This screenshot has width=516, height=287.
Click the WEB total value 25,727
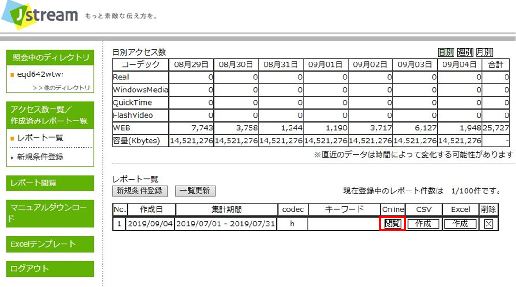(x=496, y=128)
